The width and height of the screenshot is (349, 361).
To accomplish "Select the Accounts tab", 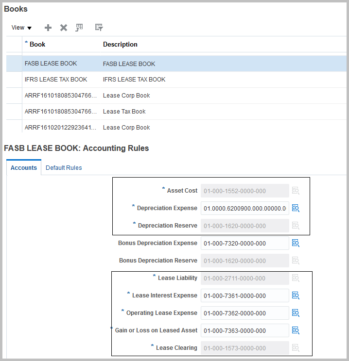I will [24, 167].
